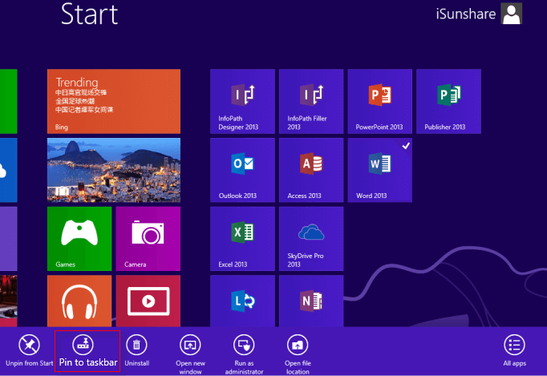
Task: Open the Bing Trending news tile
Action: (114, 101)
